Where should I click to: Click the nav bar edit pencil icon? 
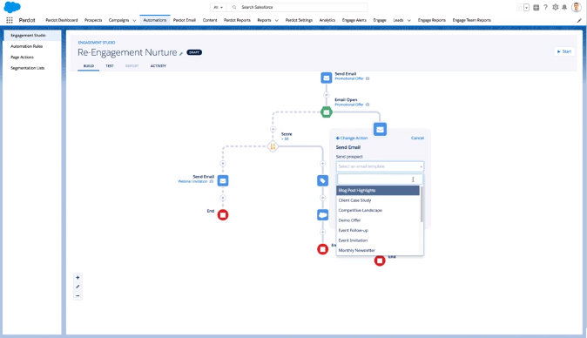coord(579,21)
